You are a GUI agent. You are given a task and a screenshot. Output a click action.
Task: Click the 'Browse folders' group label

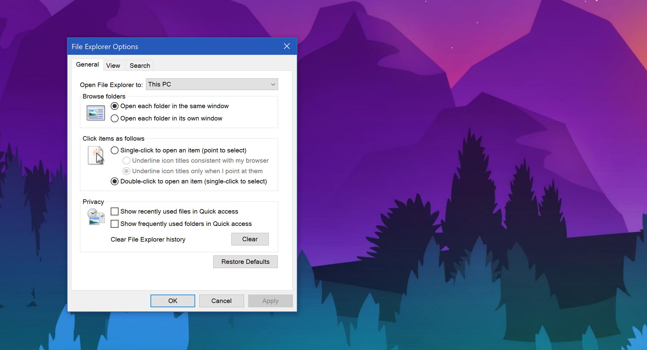click(x=104, y=96)
